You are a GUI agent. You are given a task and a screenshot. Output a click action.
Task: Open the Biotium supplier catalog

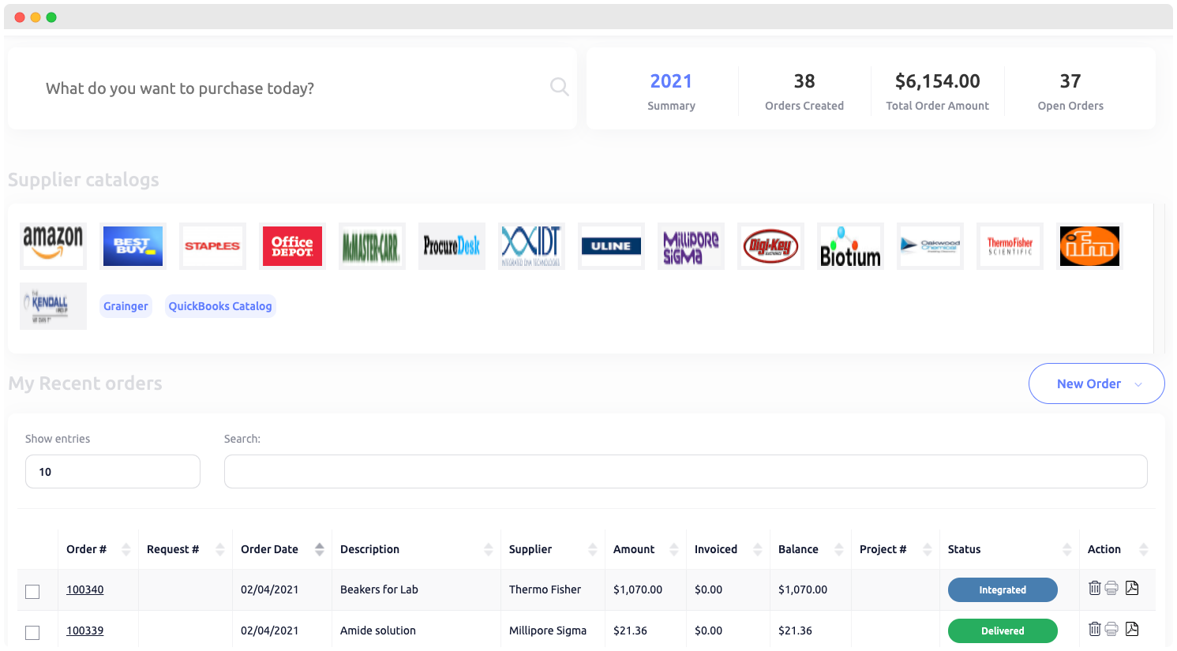pos(850,246)
